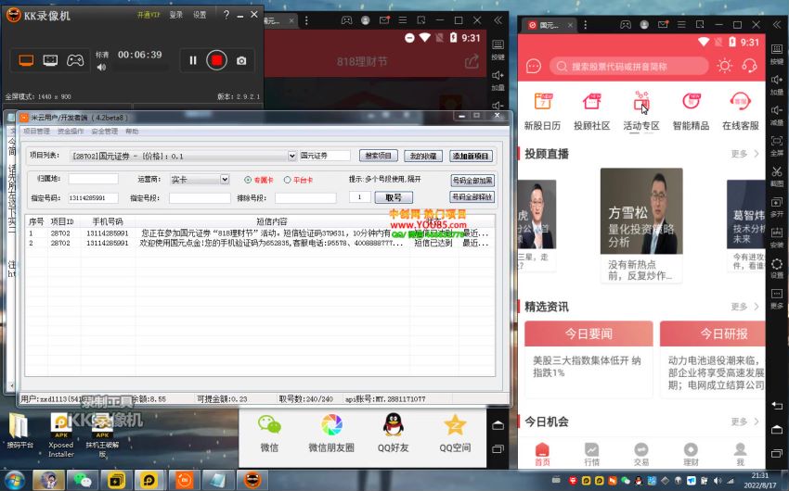Stop recording with the red button
This screenshot has height=491, width=789.
coord(216,60)
